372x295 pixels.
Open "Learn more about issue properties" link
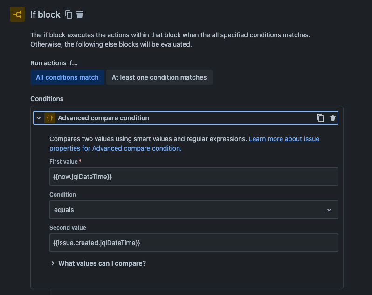[x=284, y=139]
